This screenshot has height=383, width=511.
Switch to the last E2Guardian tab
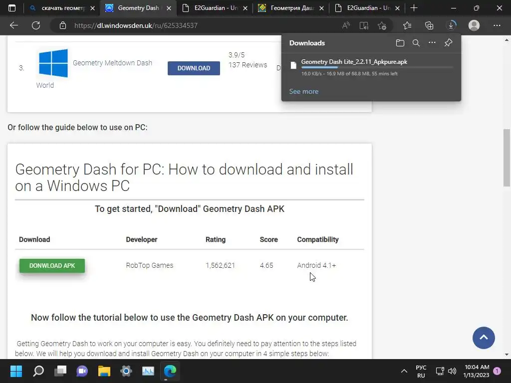pos(367,8)
